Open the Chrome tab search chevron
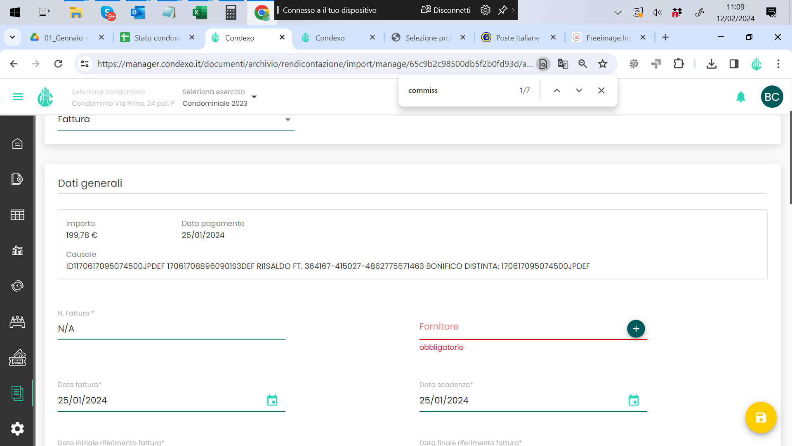792x446 pixels. [12, 38]
